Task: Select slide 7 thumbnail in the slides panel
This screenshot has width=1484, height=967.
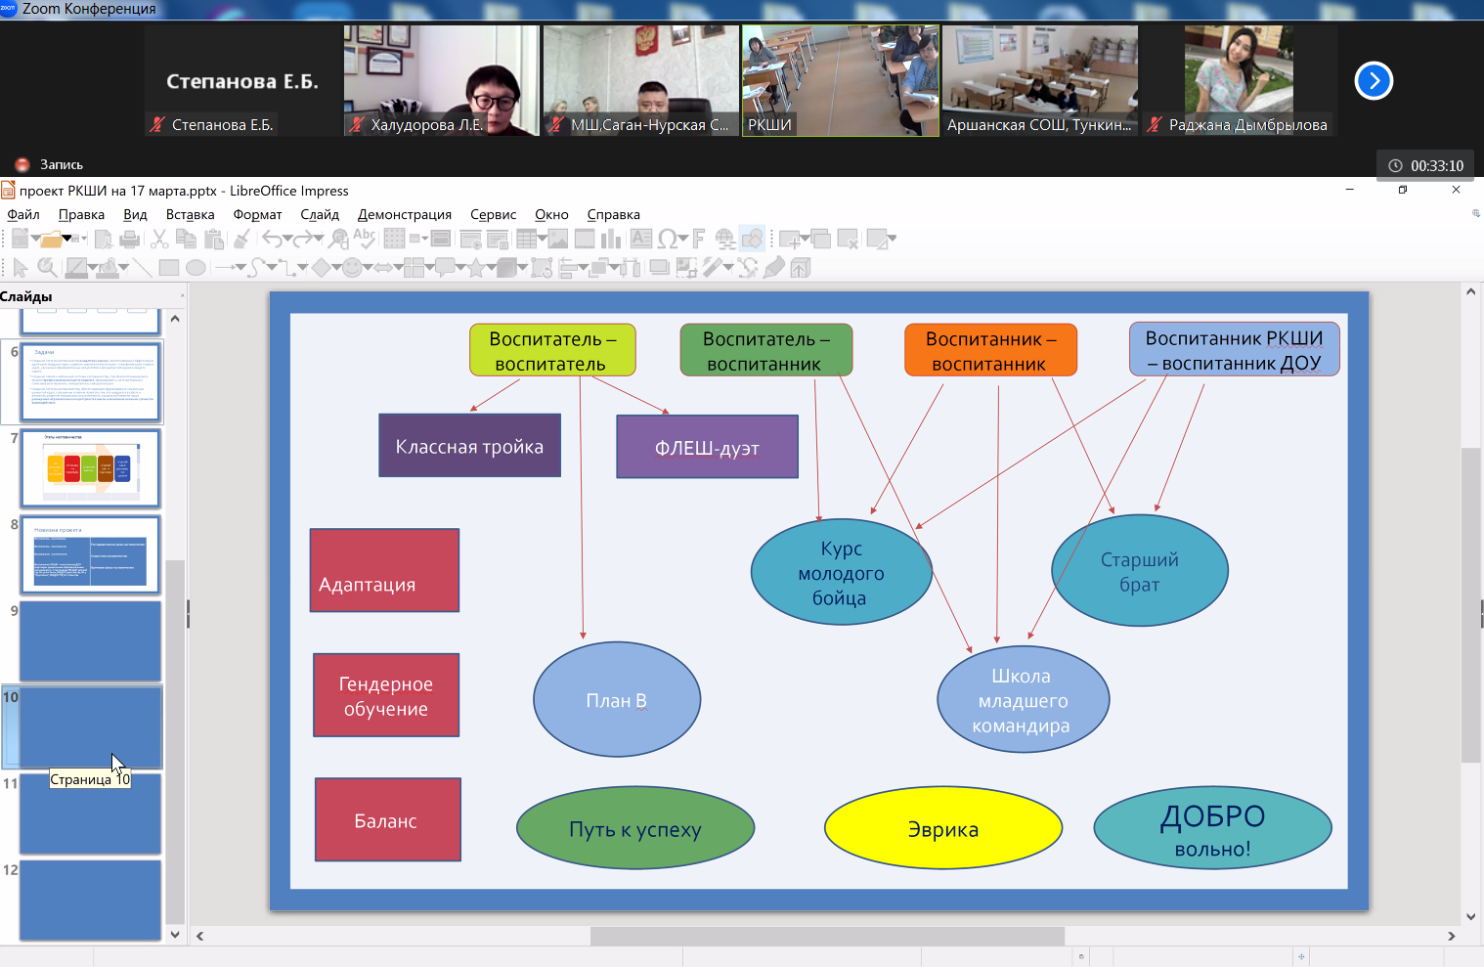Action: point(90,468)
